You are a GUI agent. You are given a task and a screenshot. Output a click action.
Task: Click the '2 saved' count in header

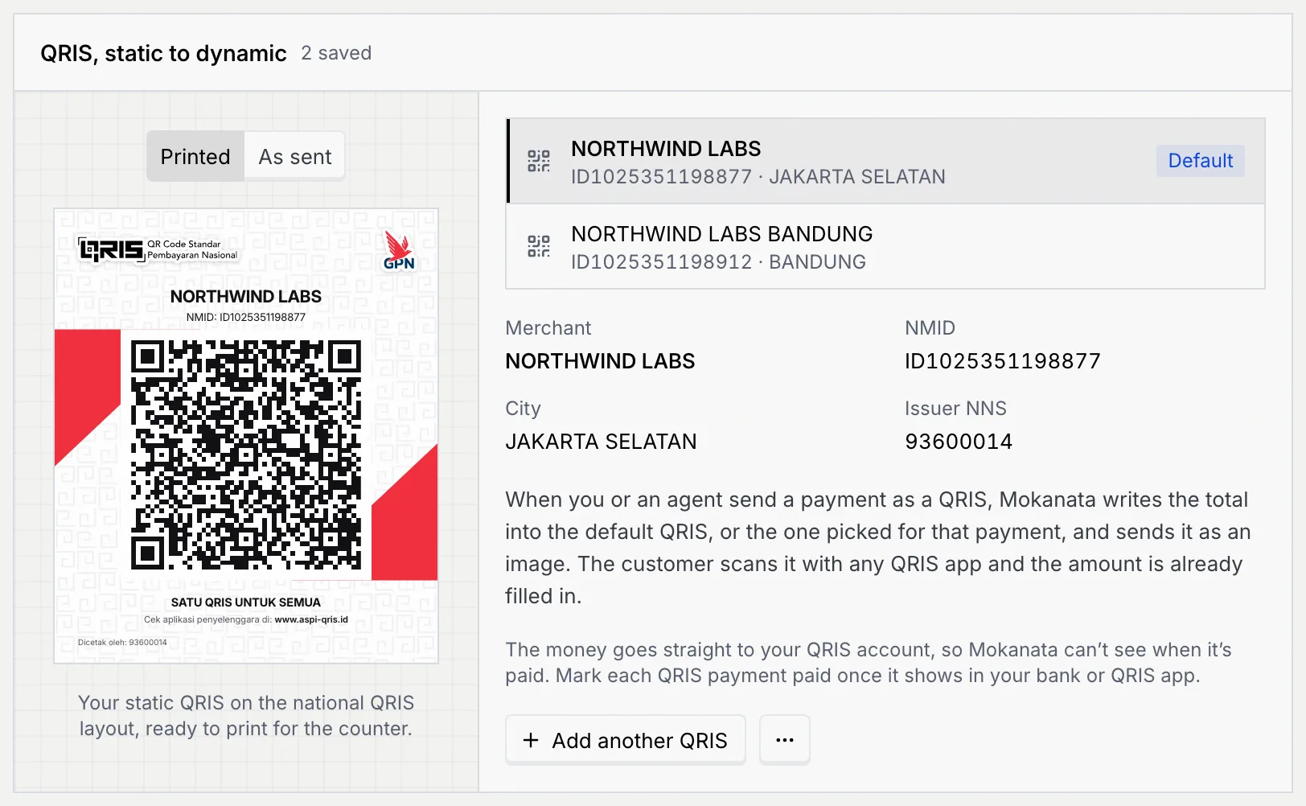point(336,53)
